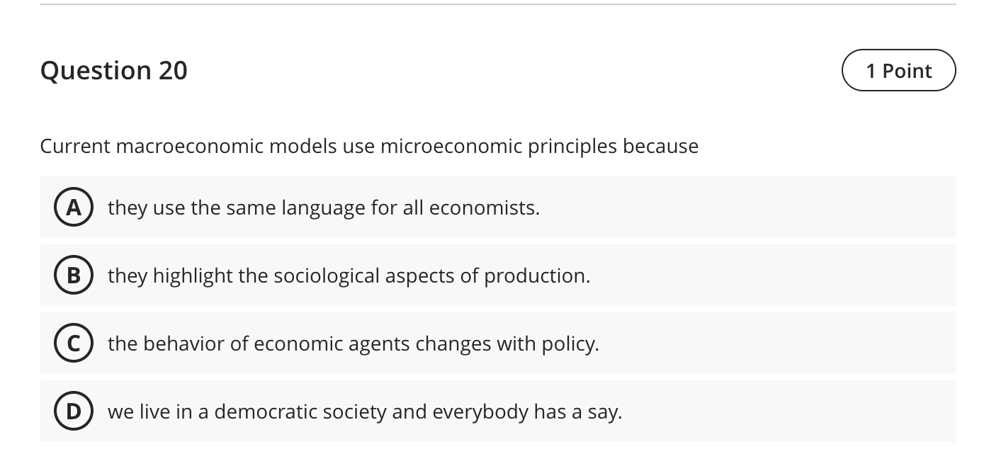Click the '1 Point' badge
989x466 pixels.
[898, 70]
